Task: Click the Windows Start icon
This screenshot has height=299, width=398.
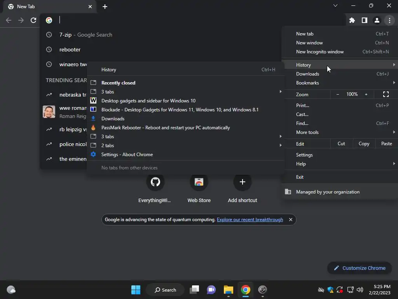Action: click(x=136, y=290)
